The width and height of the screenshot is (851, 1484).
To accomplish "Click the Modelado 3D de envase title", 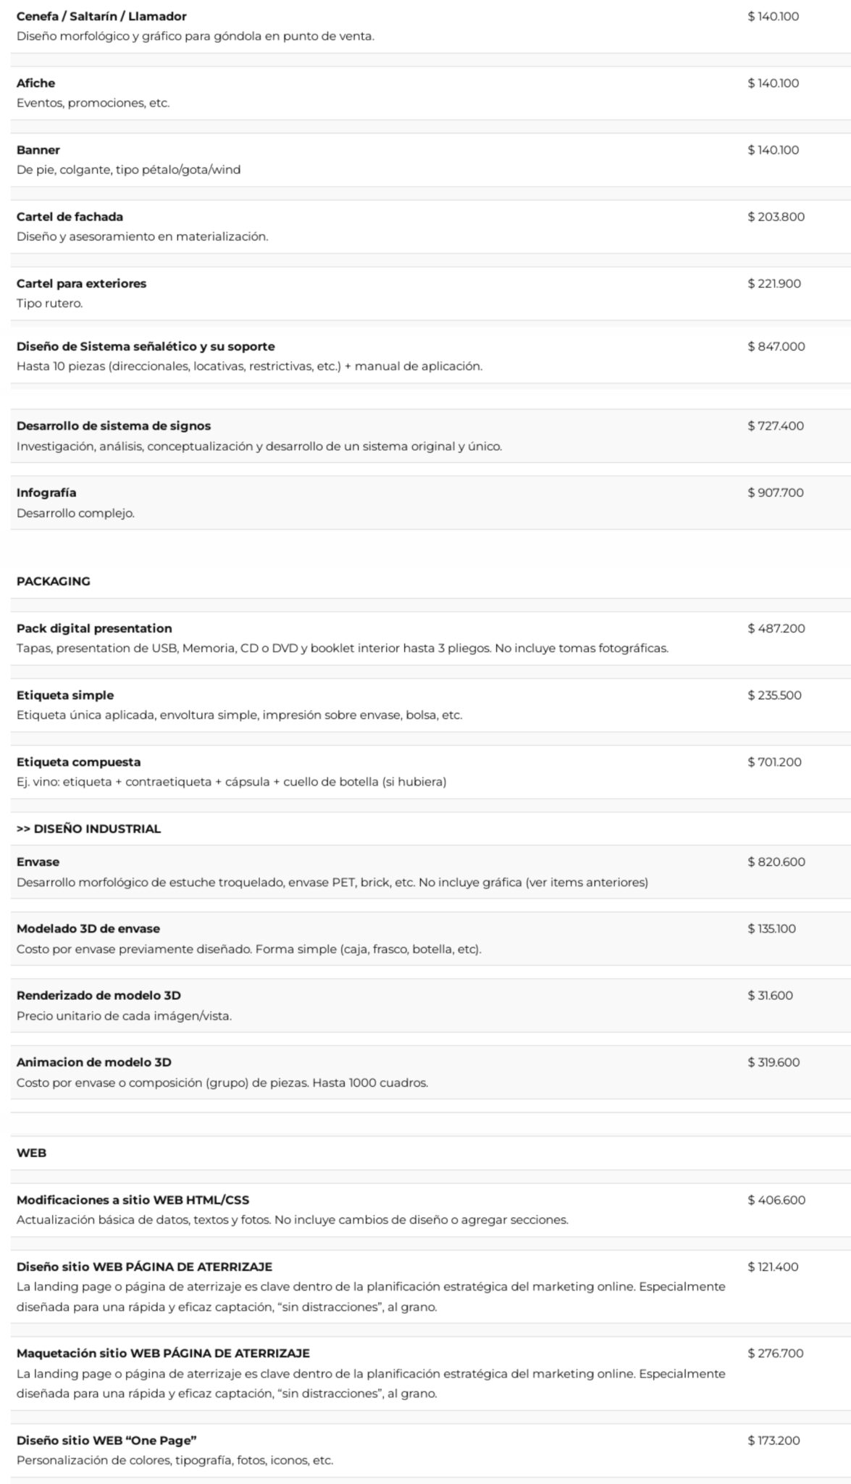I will [x=88, y=929].
